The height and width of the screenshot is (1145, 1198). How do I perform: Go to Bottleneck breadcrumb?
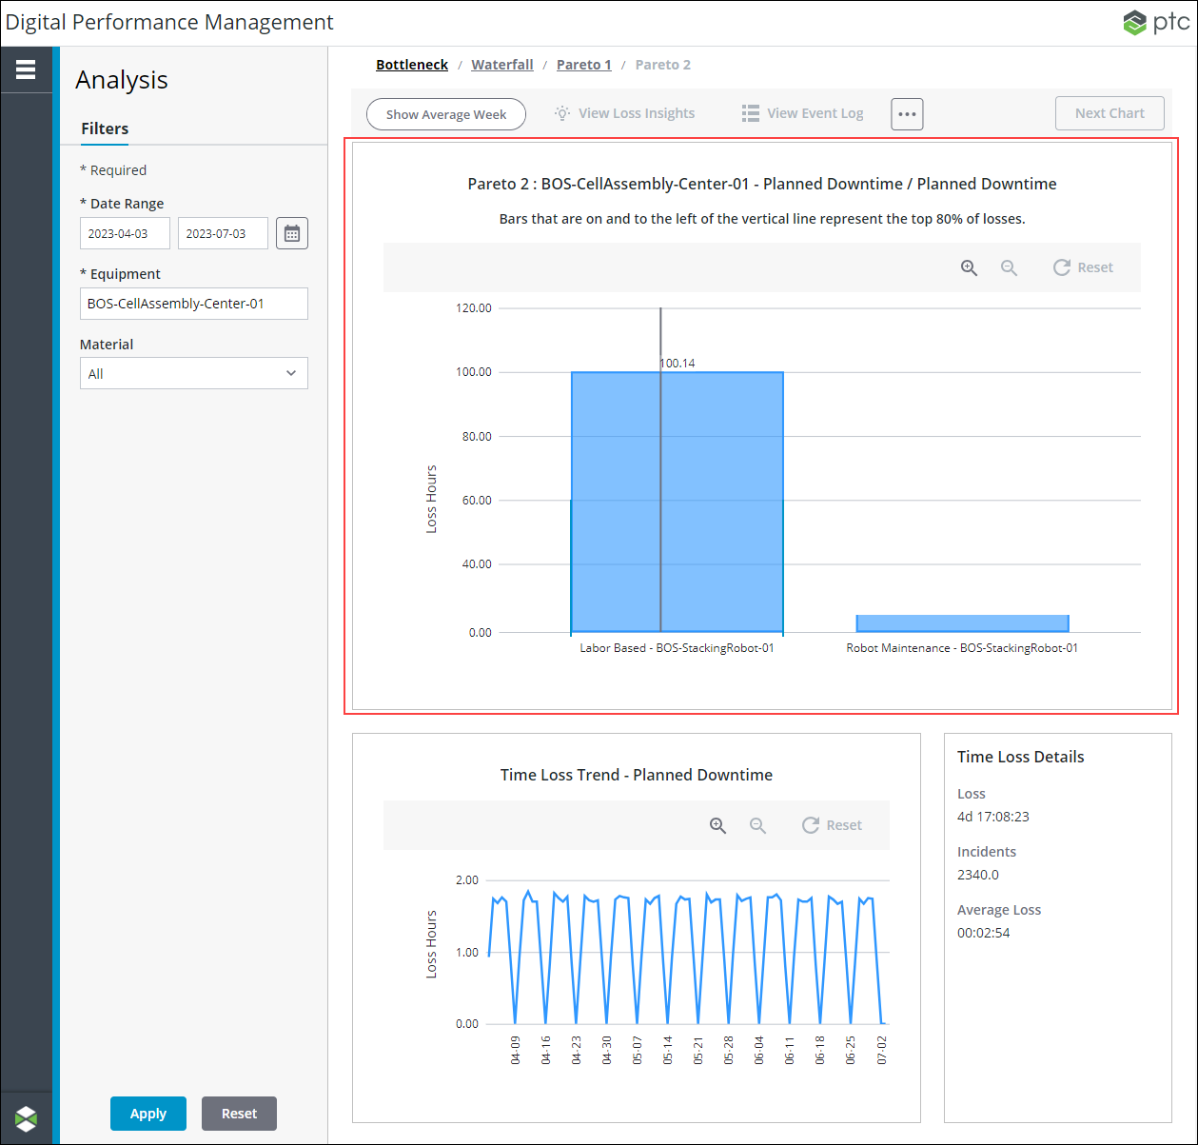click(x=412, y=65)
